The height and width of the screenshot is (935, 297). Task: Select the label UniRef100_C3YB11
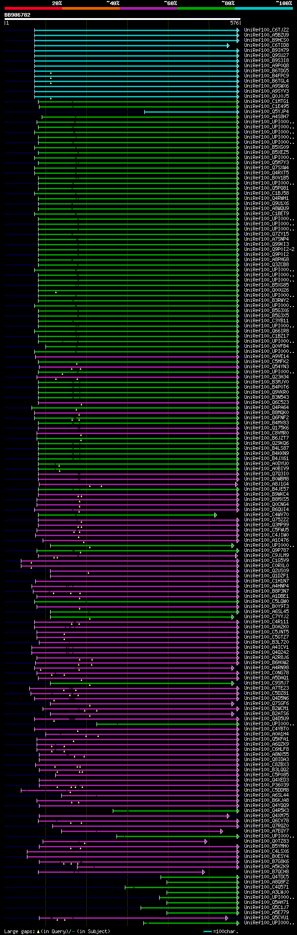click(x=266, y=321)
